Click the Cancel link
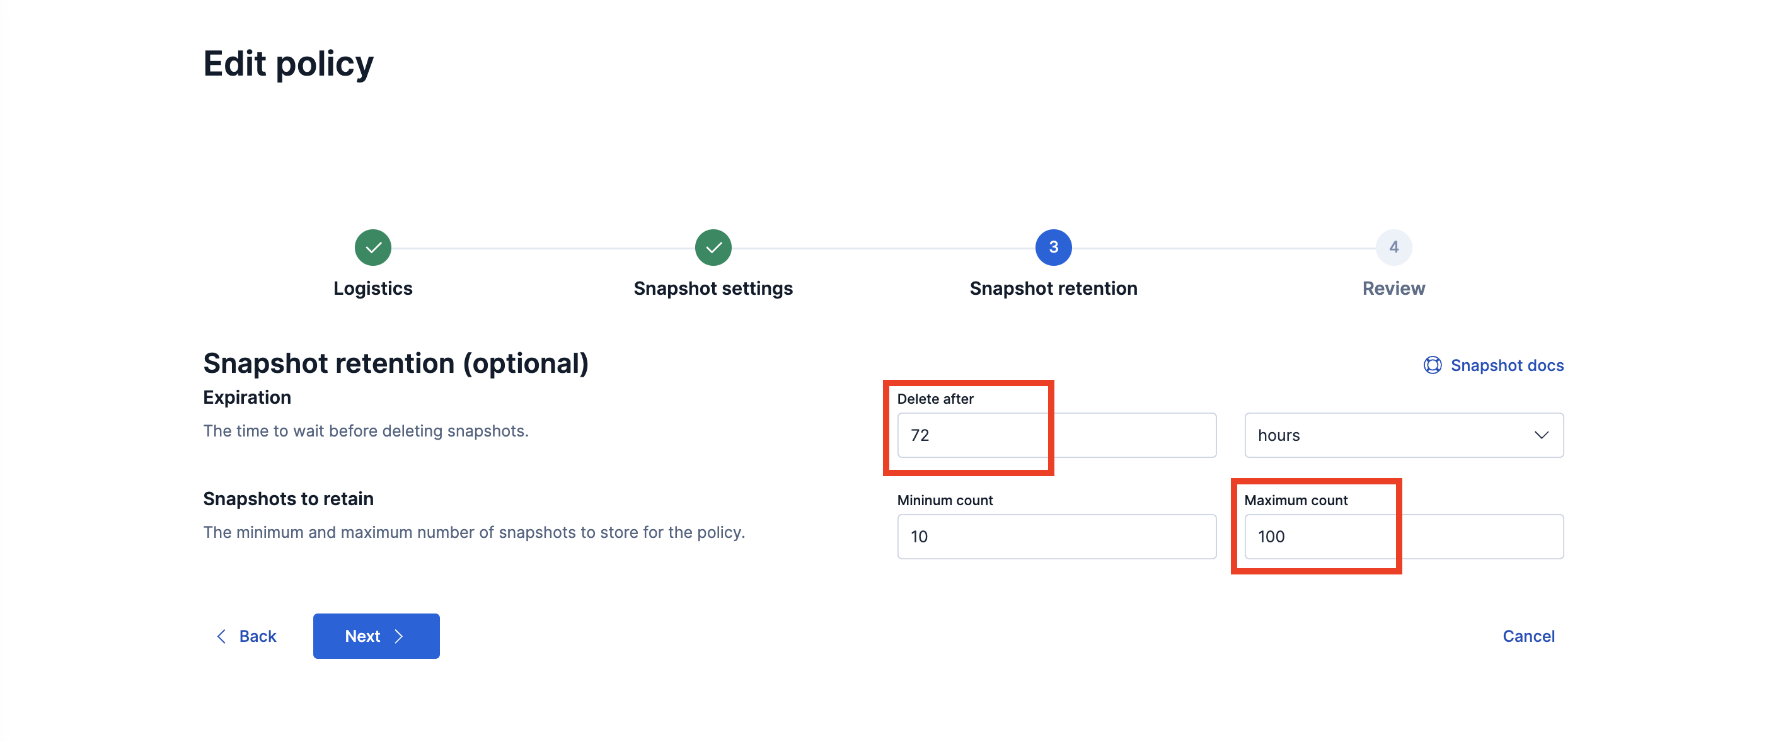Image resolution: width=1771 pixels, height=742 pixels. 1528,636
